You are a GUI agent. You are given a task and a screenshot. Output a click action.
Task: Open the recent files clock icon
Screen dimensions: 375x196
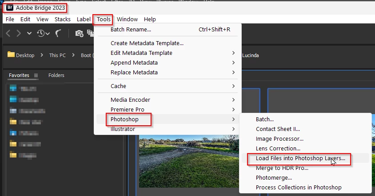coord(43,33)
